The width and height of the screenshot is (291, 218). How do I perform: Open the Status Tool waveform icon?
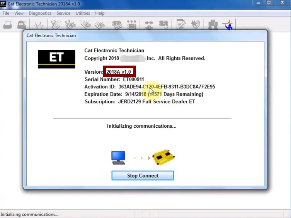click(x=39, y=25)
